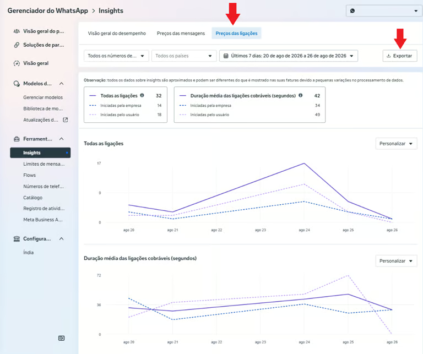Click Gerenciador do WhatsApp breadcrumb
Image resolution: width=423 pixels, height=354 pixels.
coord(48,11)
